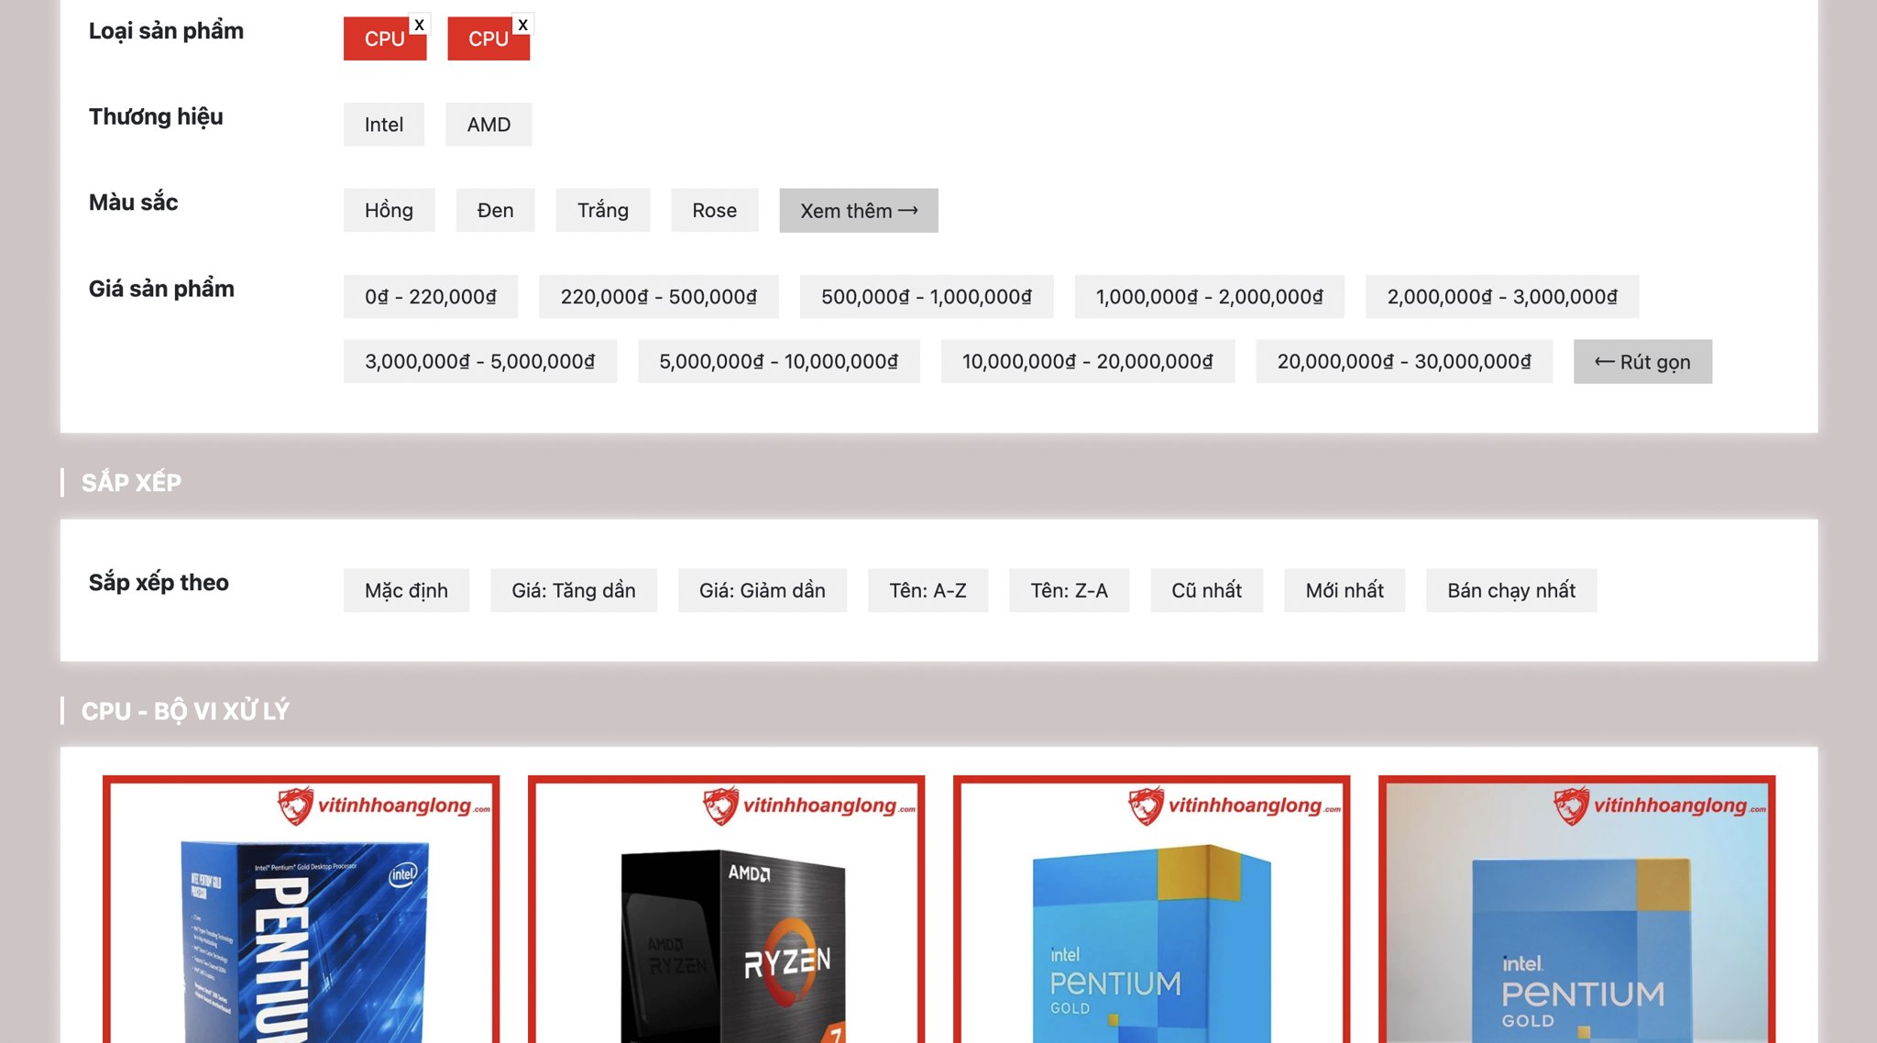Viewport: 1877px width, 1043px height.
Task: Choose the Đen color filter
Action: pyautogui.click(x=495, y=211)
